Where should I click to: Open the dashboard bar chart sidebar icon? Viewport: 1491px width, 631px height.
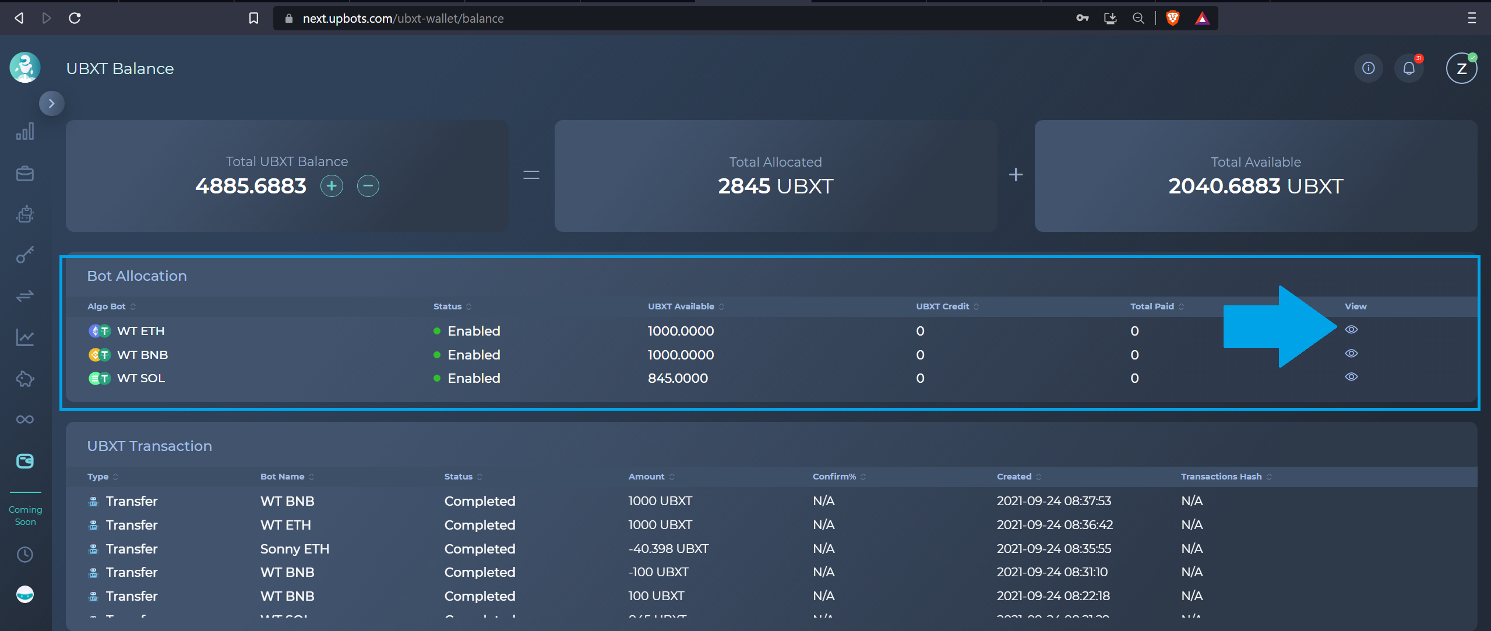click(25, 132)
